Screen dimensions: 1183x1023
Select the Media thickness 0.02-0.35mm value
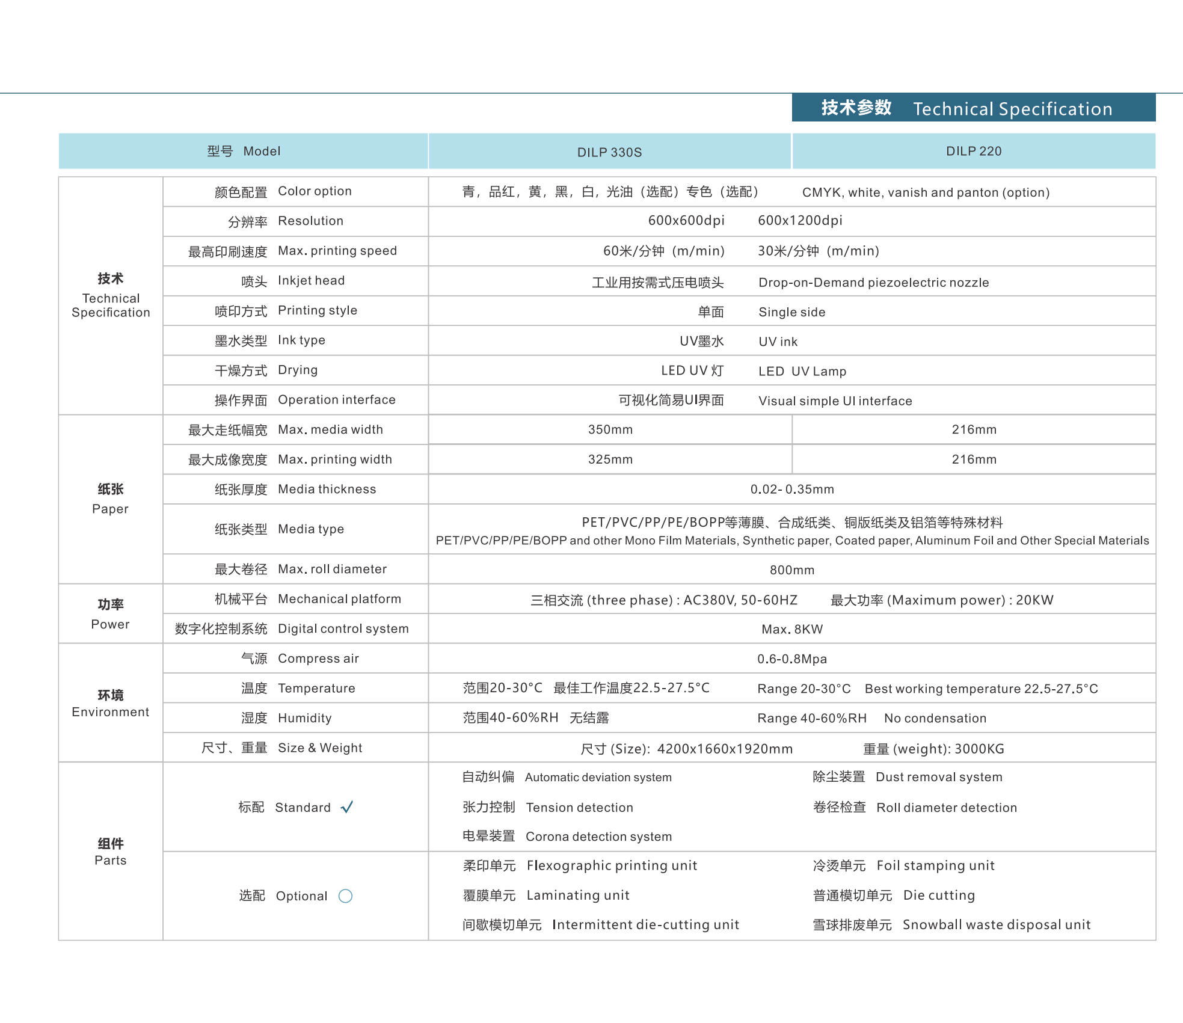(791, 490)
